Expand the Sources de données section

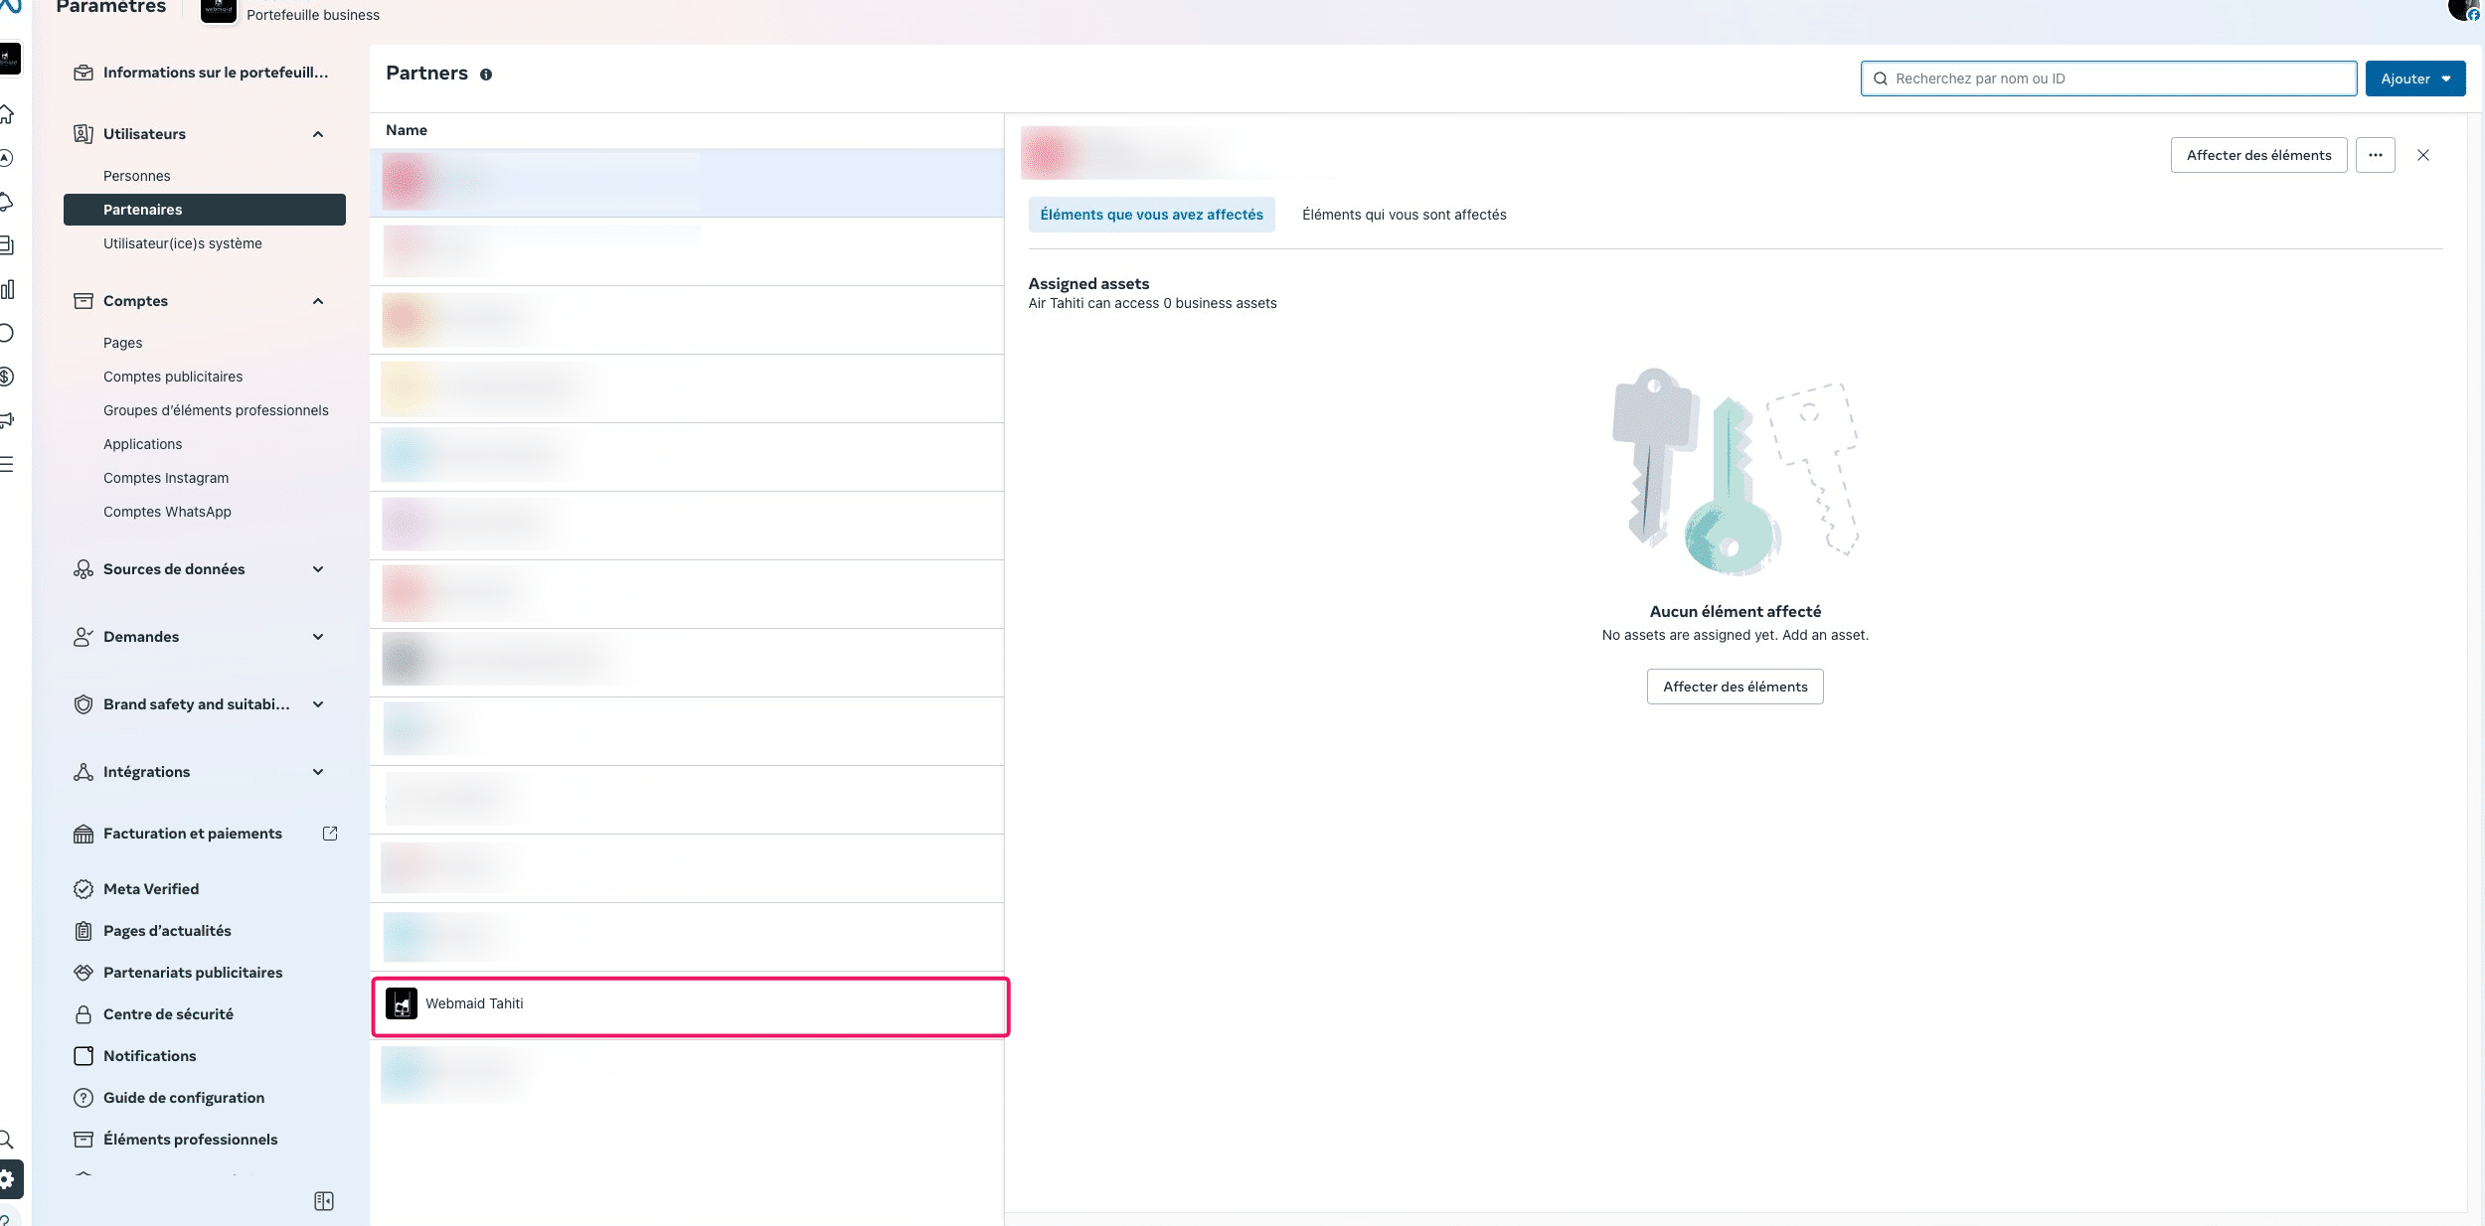318,569
